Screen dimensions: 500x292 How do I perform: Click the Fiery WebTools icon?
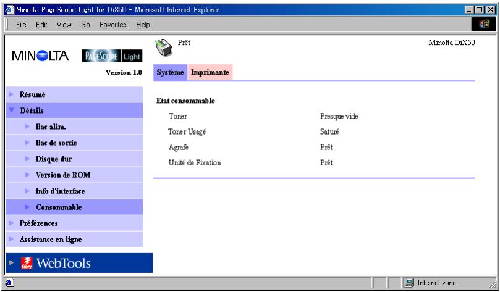coord(27,263)
